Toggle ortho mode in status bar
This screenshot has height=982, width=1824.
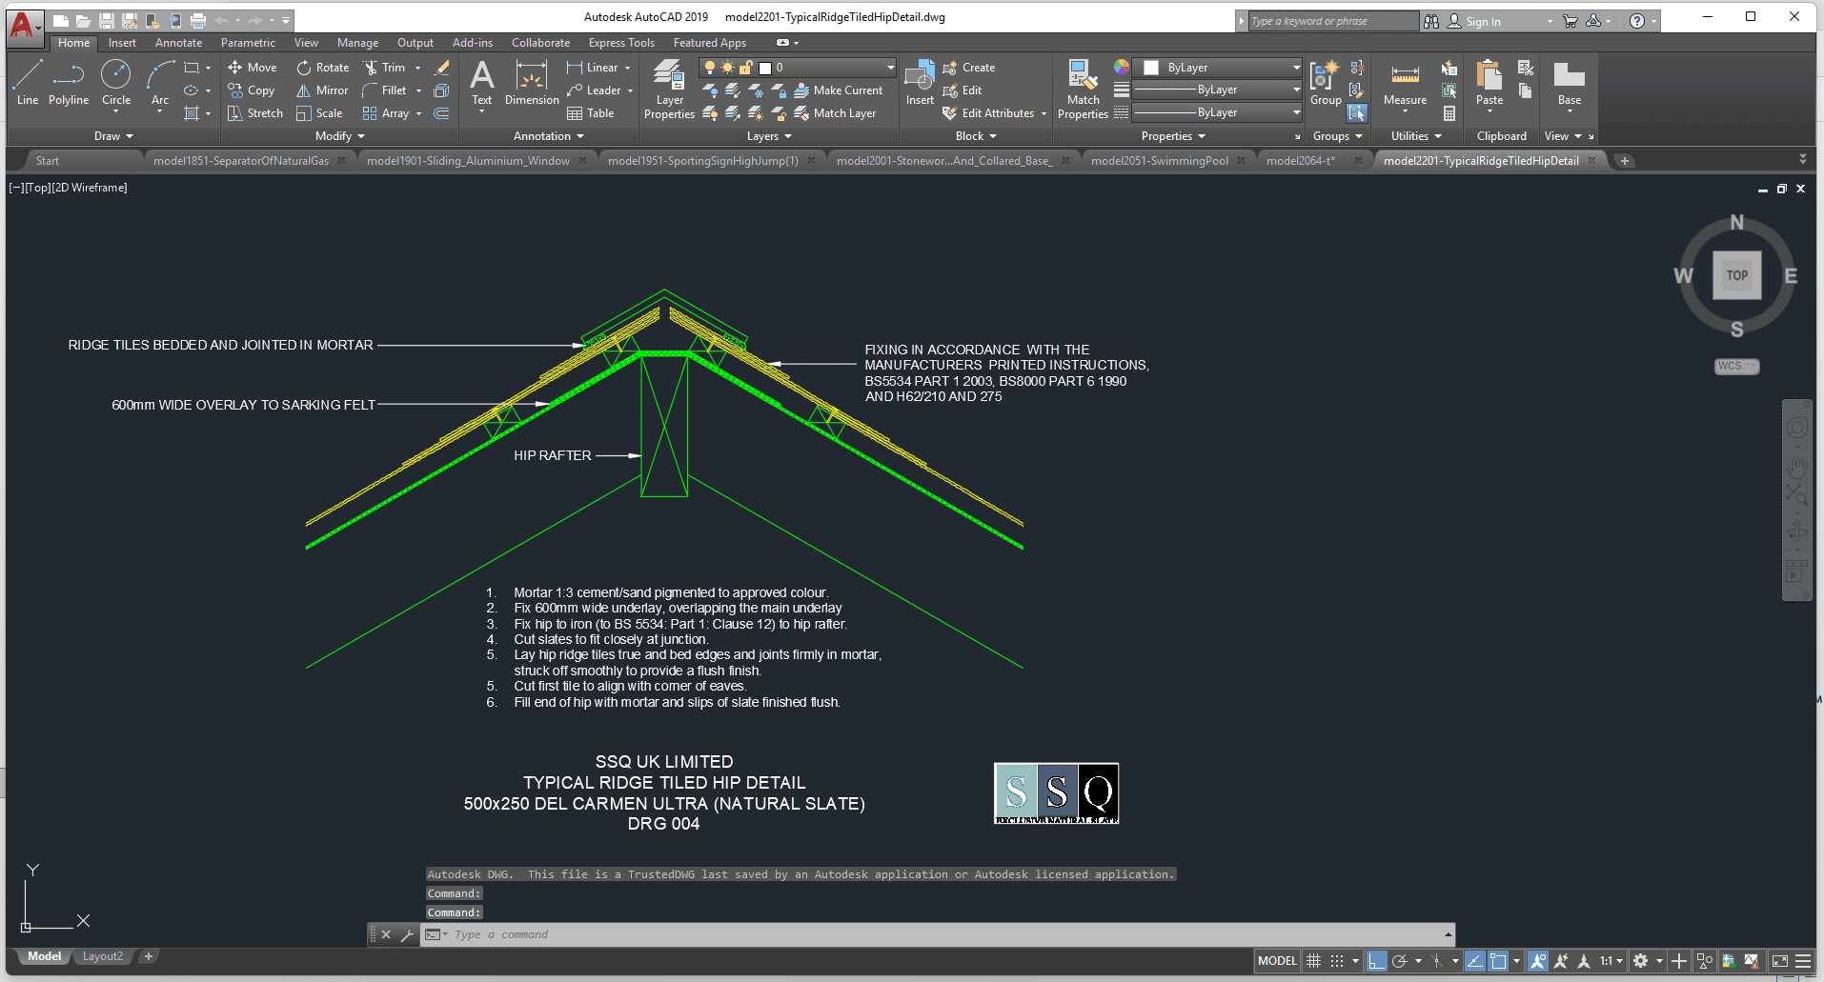point(1376,961)
